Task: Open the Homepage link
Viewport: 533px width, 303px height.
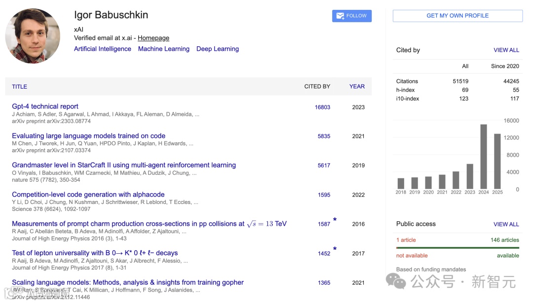Action: click(x=153, y=38)
